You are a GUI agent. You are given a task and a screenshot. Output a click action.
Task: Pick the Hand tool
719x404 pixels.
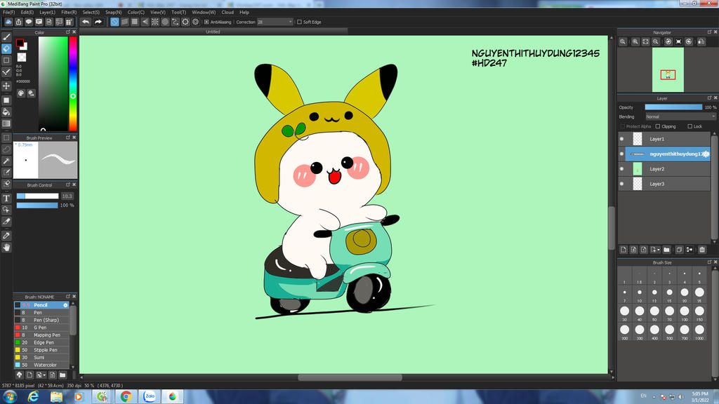(x=6, y=247)
